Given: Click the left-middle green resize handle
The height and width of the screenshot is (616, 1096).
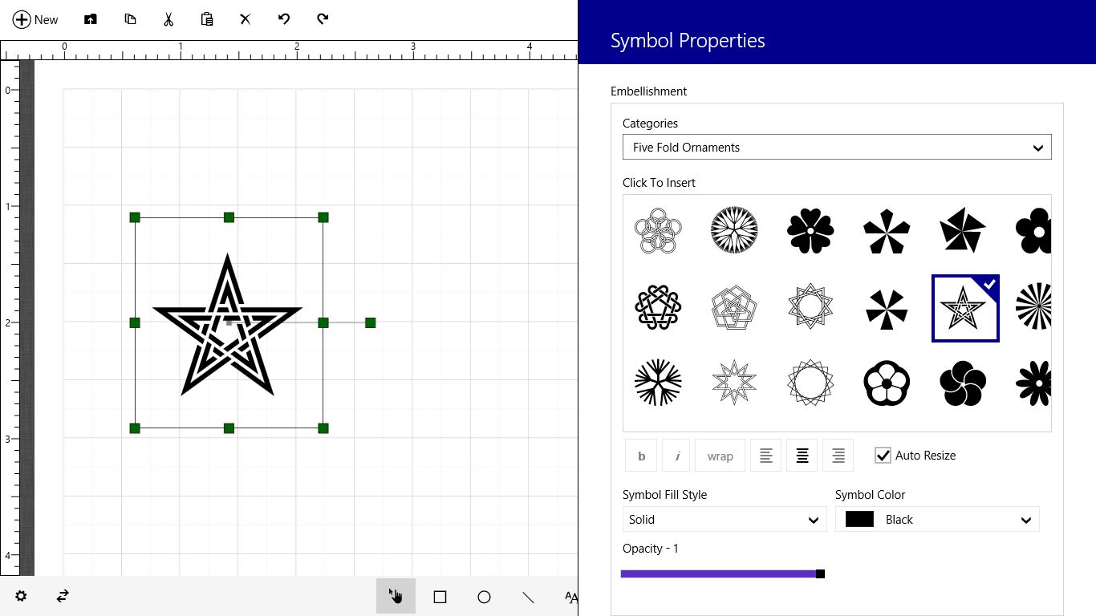Looking at the screenshot, I should click(135, 322).
